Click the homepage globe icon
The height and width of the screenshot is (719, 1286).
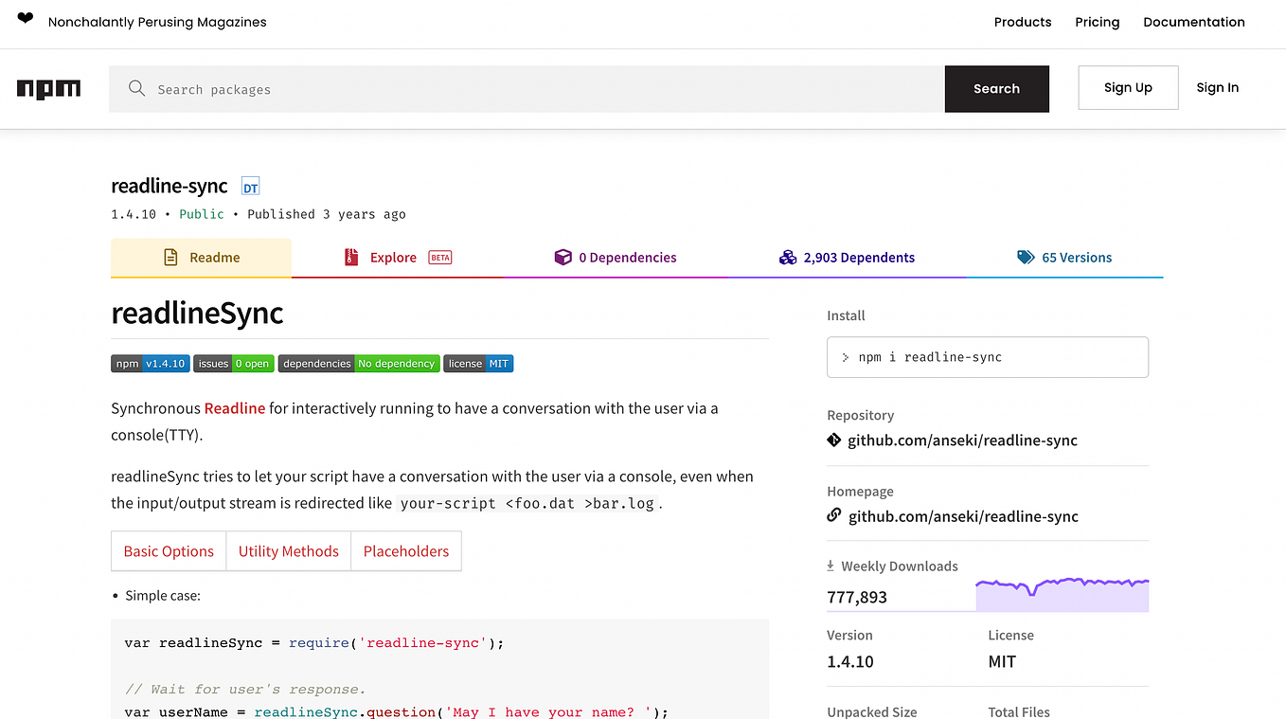[833, 515]
